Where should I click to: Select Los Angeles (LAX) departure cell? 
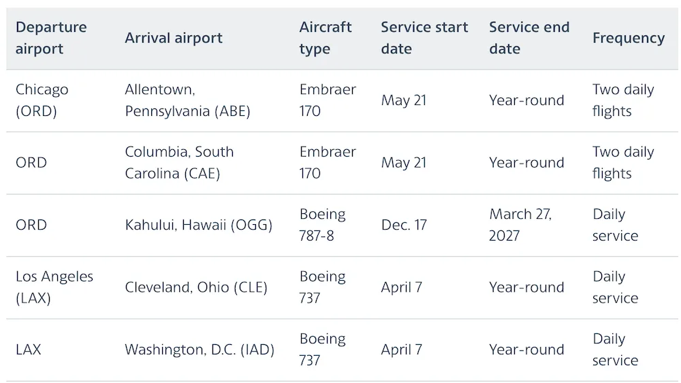coord(54,287)
